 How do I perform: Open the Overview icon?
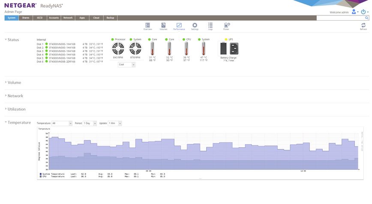[x=147, y=26]
